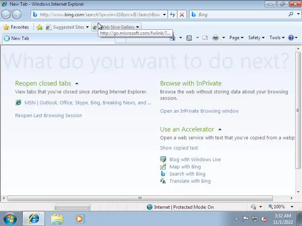The height and width of the screenshot is (226, 302).
Task: Click Show copied text link
Action: 179,148
